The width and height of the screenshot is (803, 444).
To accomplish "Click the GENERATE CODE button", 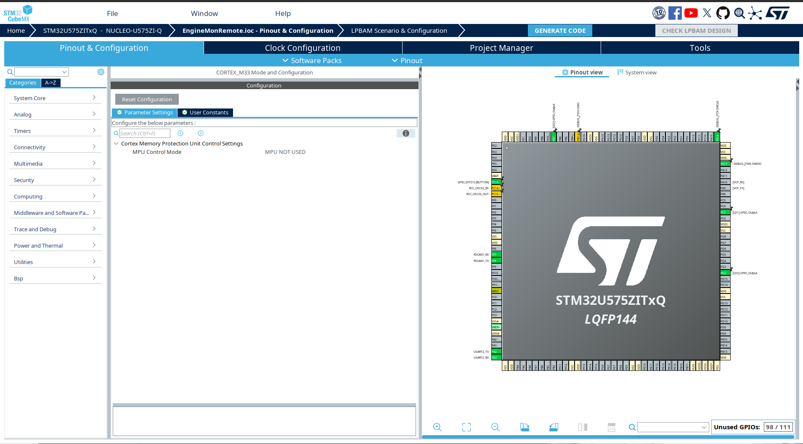I will tap(560, 30).
